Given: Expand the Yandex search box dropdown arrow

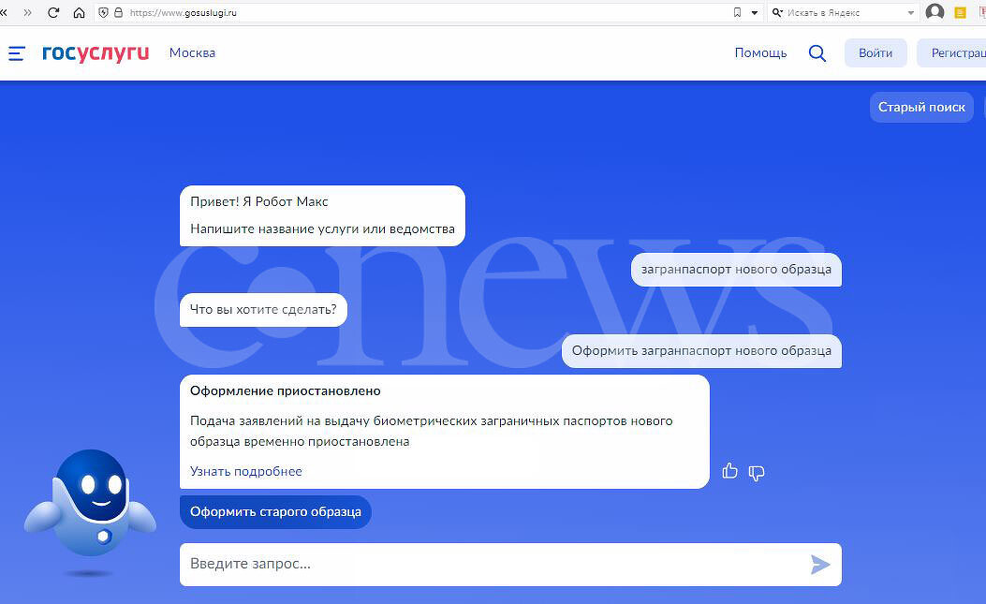Looking at the screenshot, I should pos(911,12).
